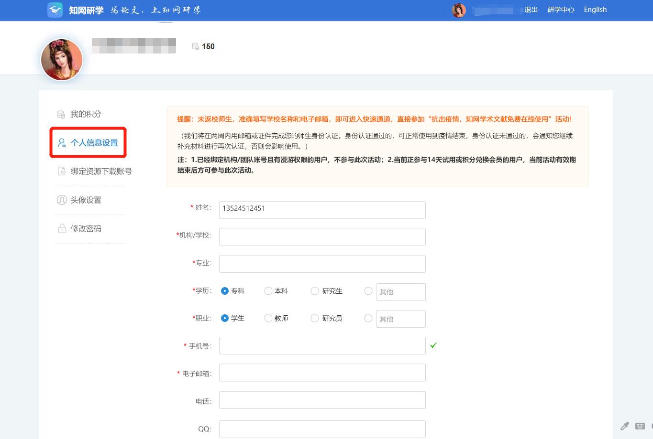This screenshot has width=653, height=439.
Task: Click the 电话 input field
Action: pyautogui.click(x=322, y=400)
